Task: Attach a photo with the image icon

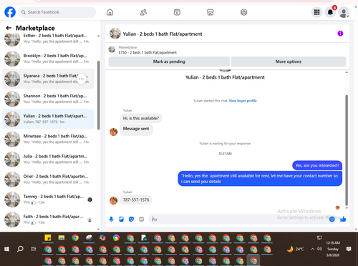Action: 121,219
